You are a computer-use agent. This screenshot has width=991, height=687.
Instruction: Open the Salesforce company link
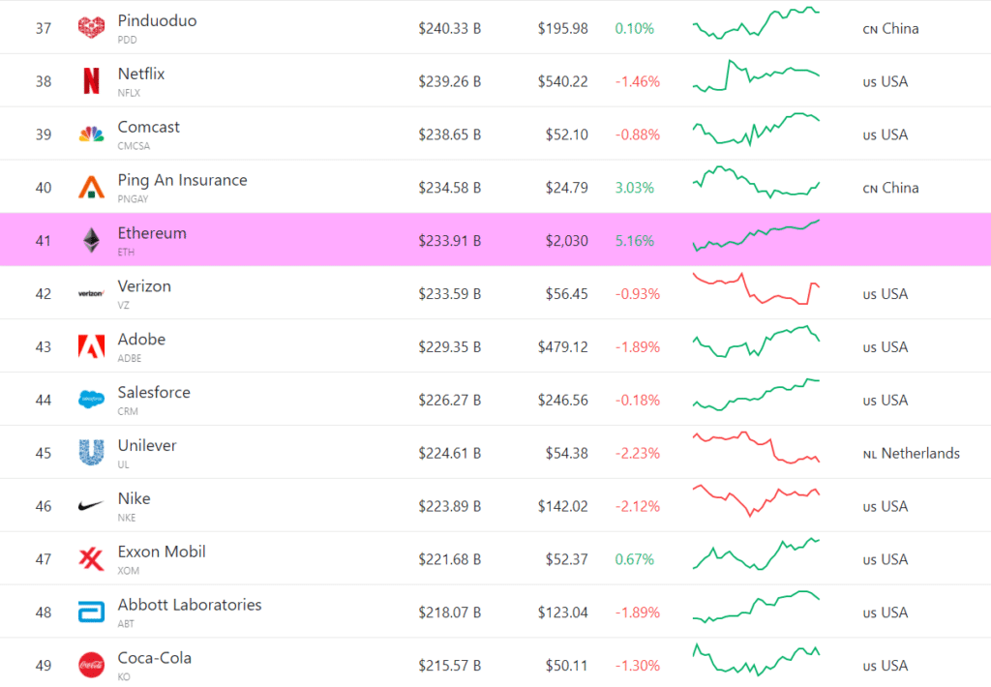(154, 393)
